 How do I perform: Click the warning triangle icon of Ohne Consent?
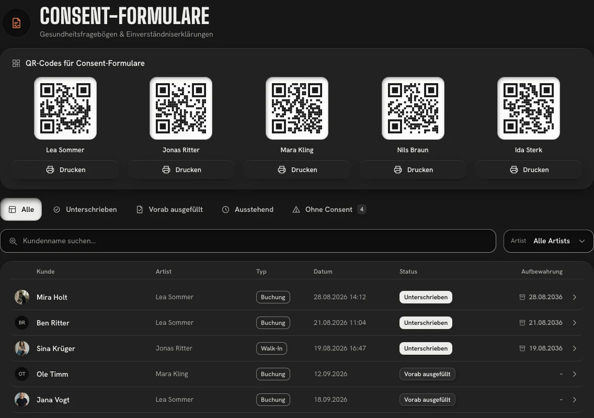coord(296,210)
